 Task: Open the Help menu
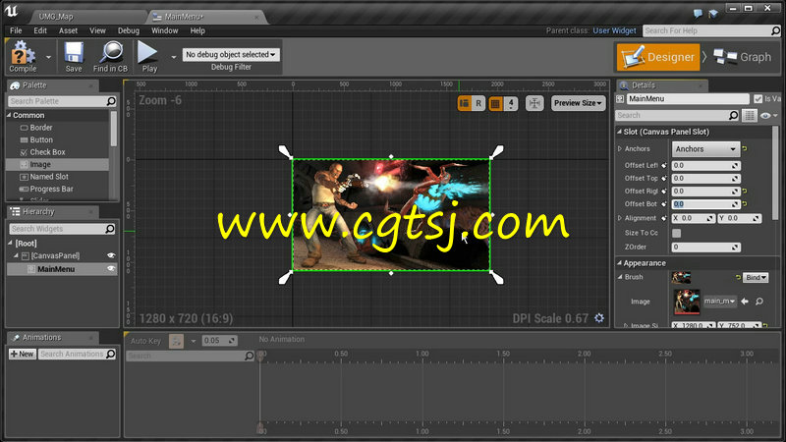[197, 30]
